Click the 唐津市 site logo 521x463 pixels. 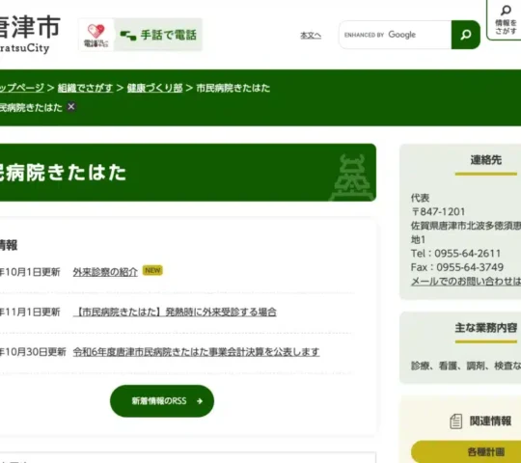[x=29, y=34]
